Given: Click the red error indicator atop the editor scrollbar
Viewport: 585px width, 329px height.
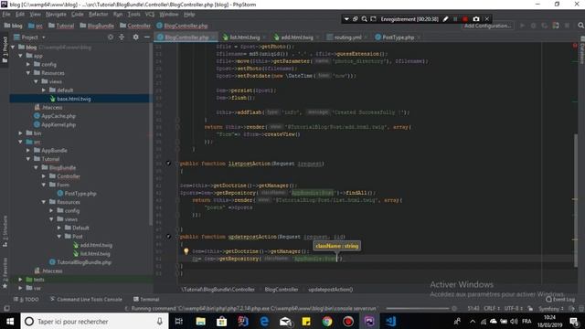Looking at the screenshot, I should click(x=575, y=46).
